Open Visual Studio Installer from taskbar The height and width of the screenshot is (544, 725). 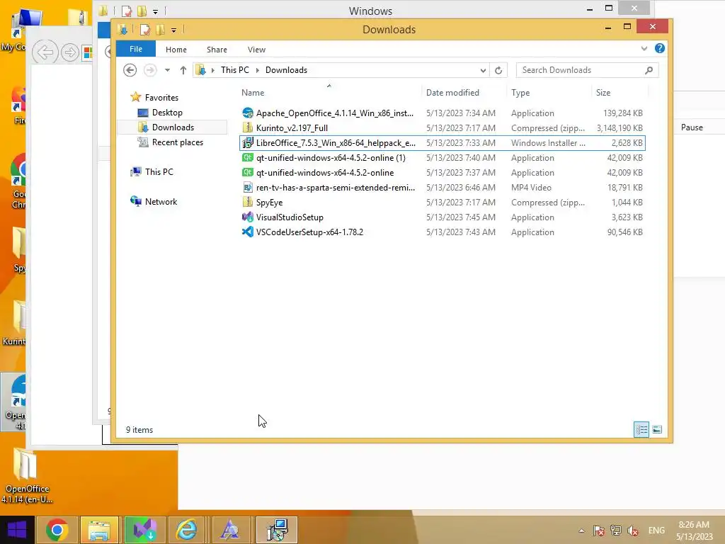[144, 530]
